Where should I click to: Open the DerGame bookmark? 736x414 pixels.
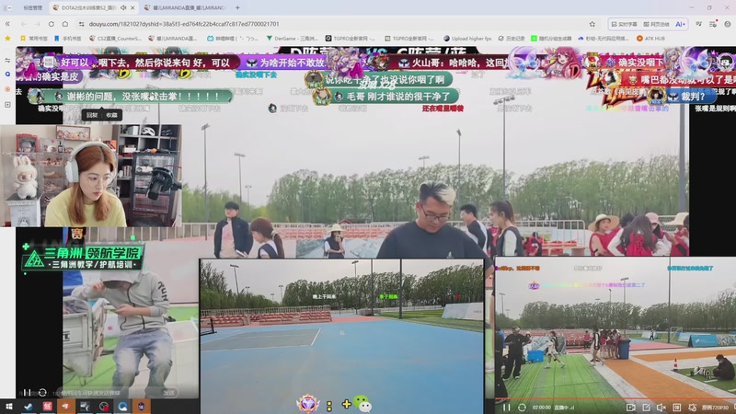[292, 39]
